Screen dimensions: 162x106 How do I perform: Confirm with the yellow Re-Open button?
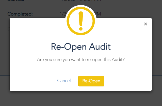point(91,81)
